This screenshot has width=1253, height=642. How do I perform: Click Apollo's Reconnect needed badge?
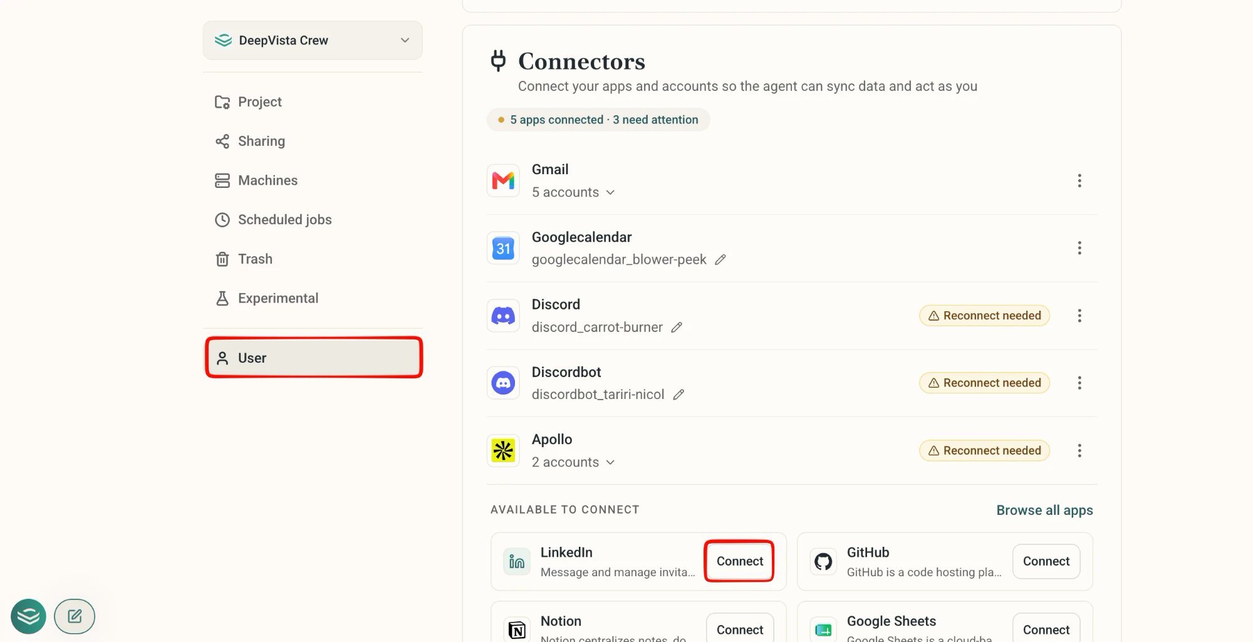coord(984,450)
